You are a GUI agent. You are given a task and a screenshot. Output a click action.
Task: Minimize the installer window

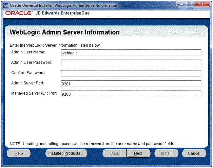click(x=181, y=4)
